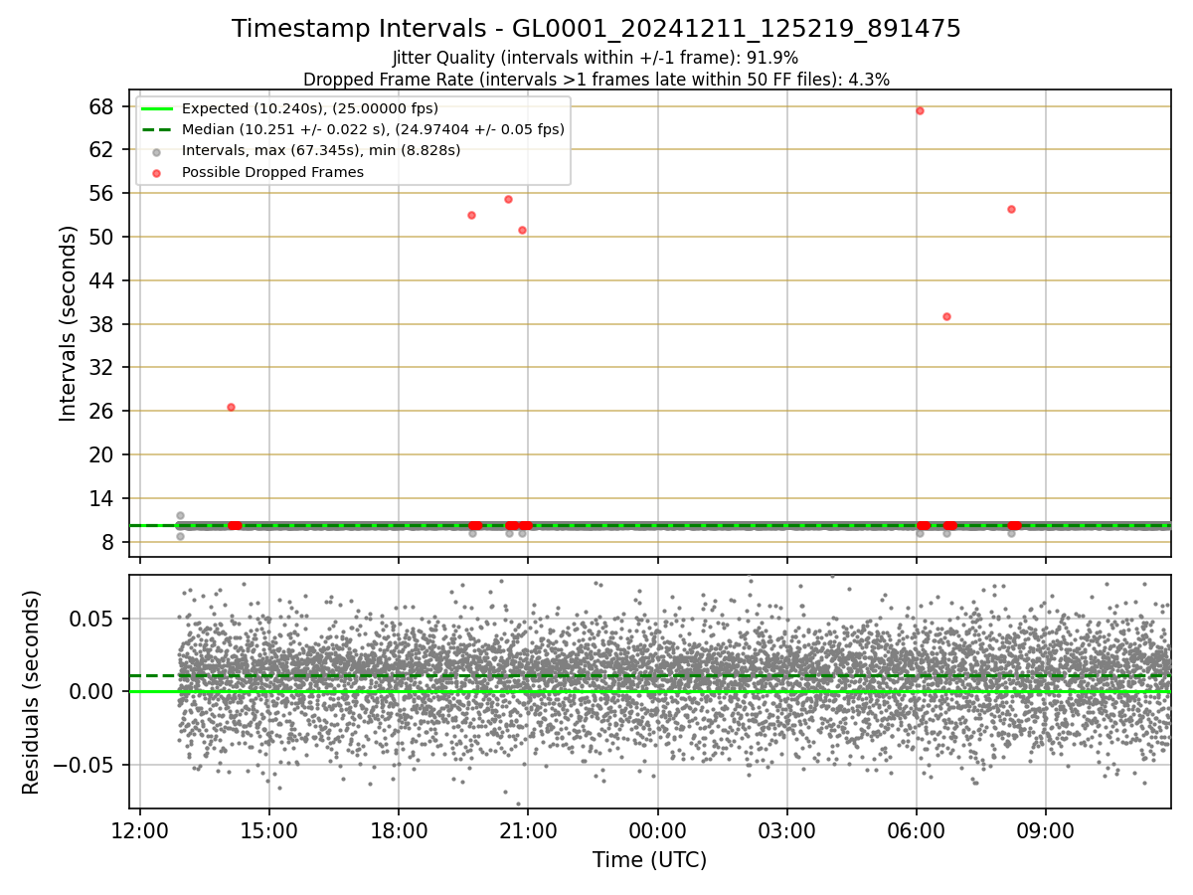Click the 'Jitter Quality' subtitle reading 91.9%
Image resolution: width=1193 pixels, height=895 pixels.
coord(596,59)
